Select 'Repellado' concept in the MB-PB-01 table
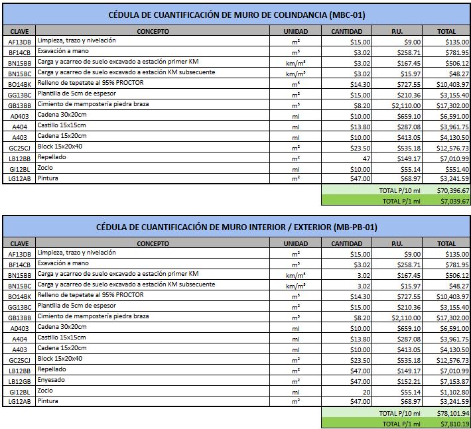 153,369
